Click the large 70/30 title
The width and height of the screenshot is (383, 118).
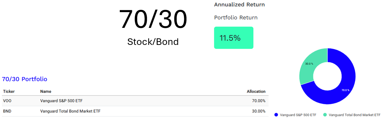click(x=153, y=19)
